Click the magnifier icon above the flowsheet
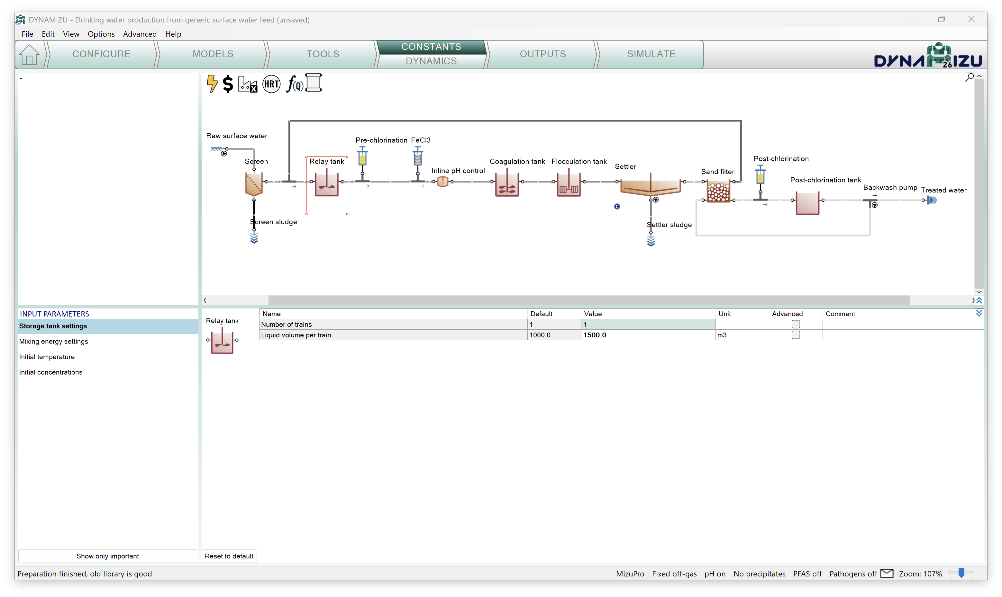1002x597 pixels. [x=970, y=77]
